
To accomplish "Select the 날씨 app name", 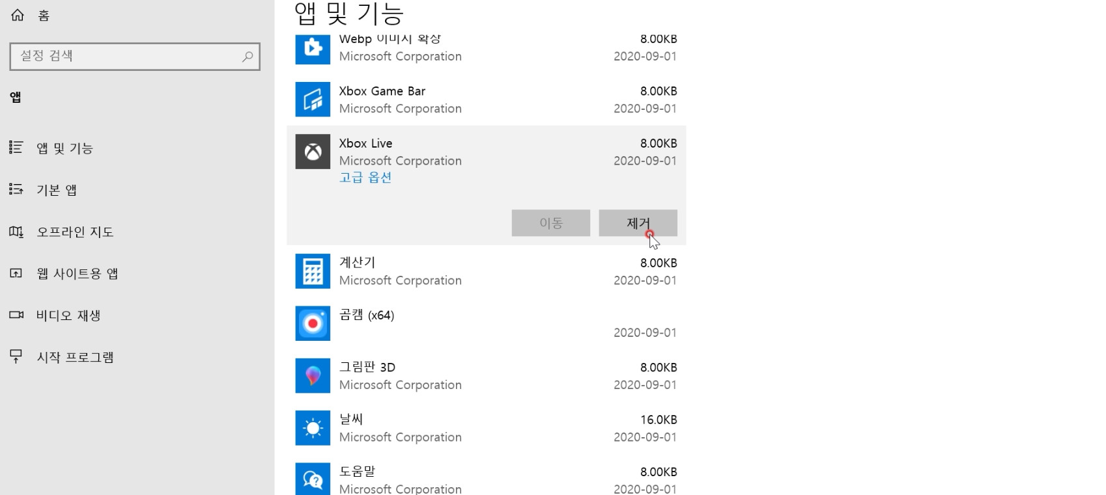I will point(351,419).
